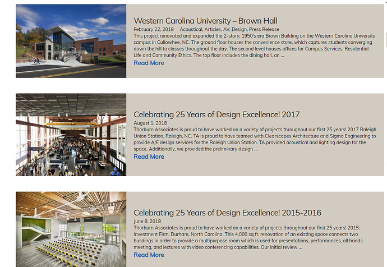Open 'Celebrating 25 Years of Design Excellence! 2015-2016' title
Image resolution: width=387 pixels, height=267 pixels.
227,213
